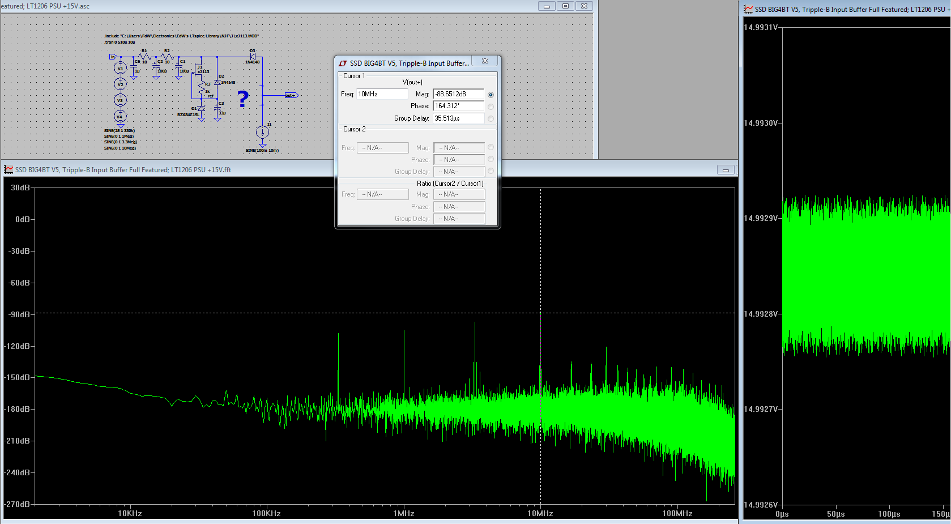Click the 14.9929V axis label in right plot

760,218
